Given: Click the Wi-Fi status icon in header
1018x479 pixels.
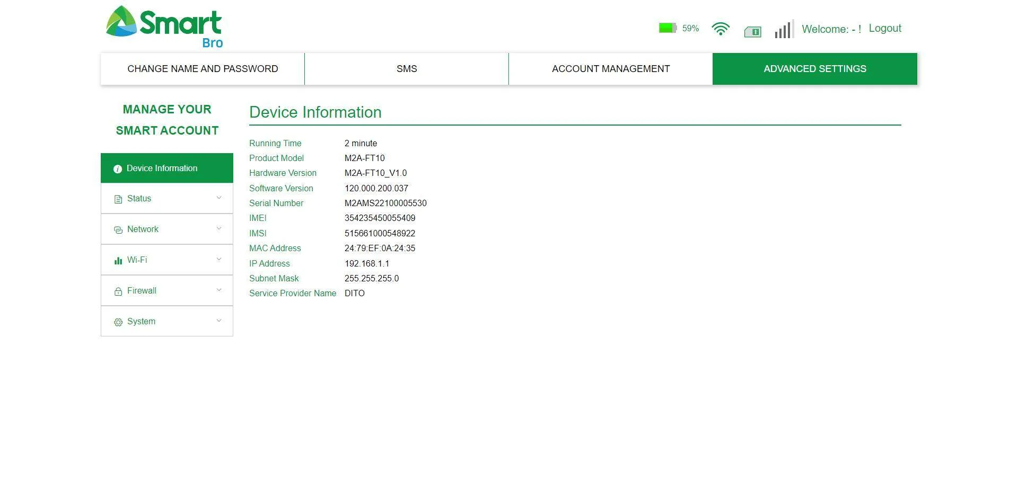Looking at the screenshot, I should point(721,29).
